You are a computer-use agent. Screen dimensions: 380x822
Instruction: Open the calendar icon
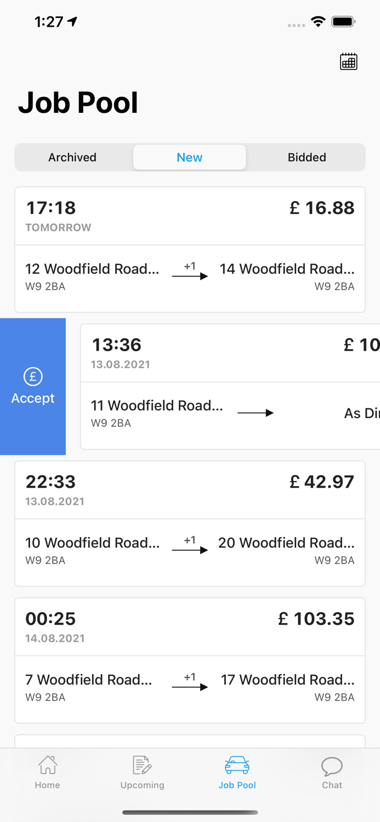click(349, 61)
